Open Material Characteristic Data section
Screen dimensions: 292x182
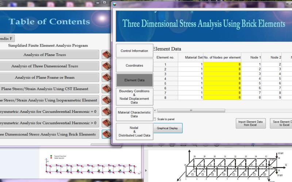coord(134,114)
